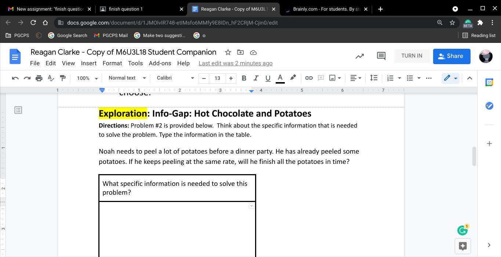The width and height of the screenshot is (501, 257).
Task: Click the Insert link icon
Action: [x=309, y=78]
